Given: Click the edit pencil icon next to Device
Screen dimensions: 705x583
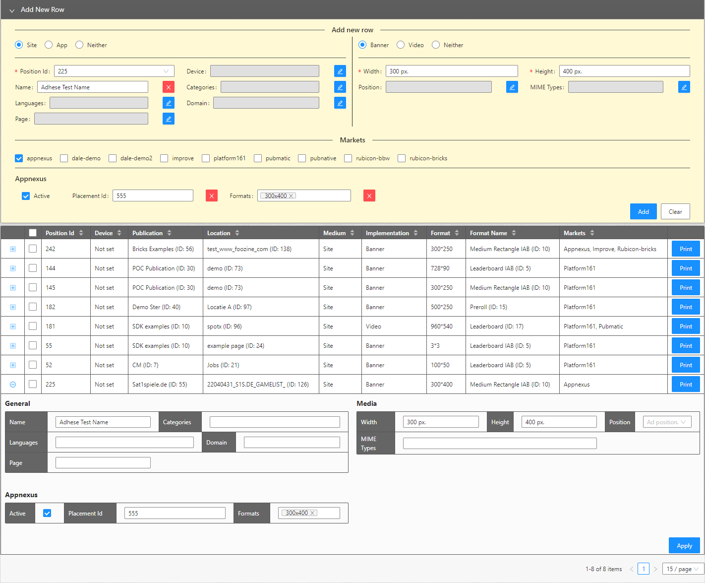Looking at the screenshot, I should [x=340, y=71].
